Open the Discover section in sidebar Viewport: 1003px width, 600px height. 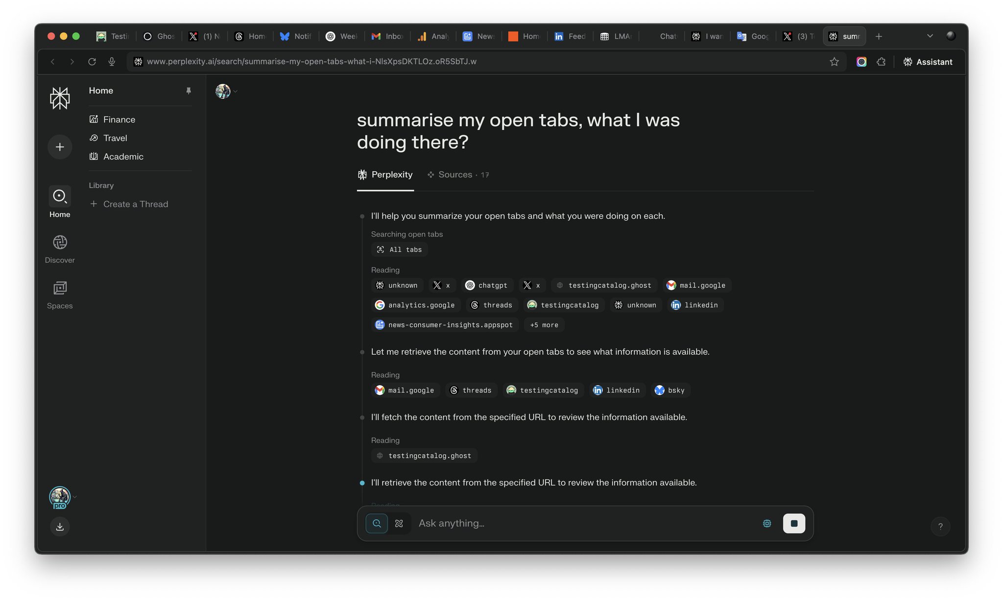60,249
